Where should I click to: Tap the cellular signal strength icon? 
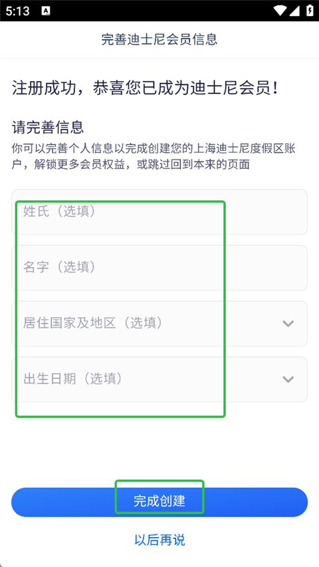pyautogui.click(x=294, y=11)
